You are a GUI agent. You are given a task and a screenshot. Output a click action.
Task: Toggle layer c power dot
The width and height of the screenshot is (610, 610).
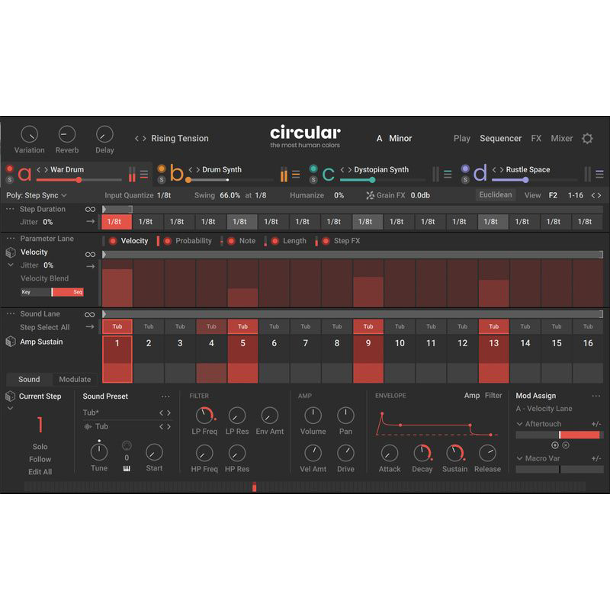(313, 169)
